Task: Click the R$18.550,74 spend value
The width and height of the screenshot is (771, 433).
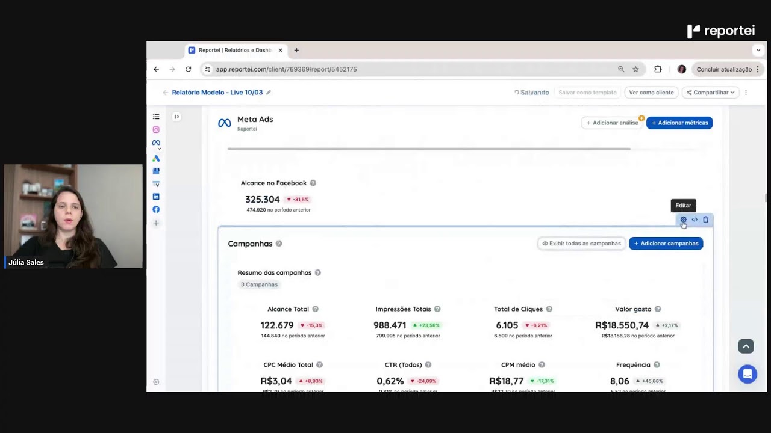Action: 622,325
